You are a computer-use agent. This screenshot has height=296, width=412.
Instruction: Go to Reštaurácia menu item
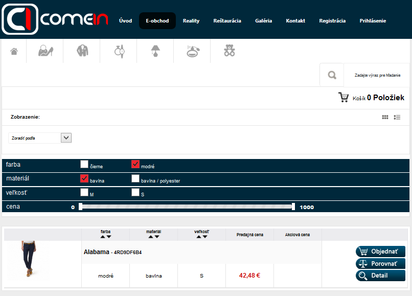click(226, 21)
